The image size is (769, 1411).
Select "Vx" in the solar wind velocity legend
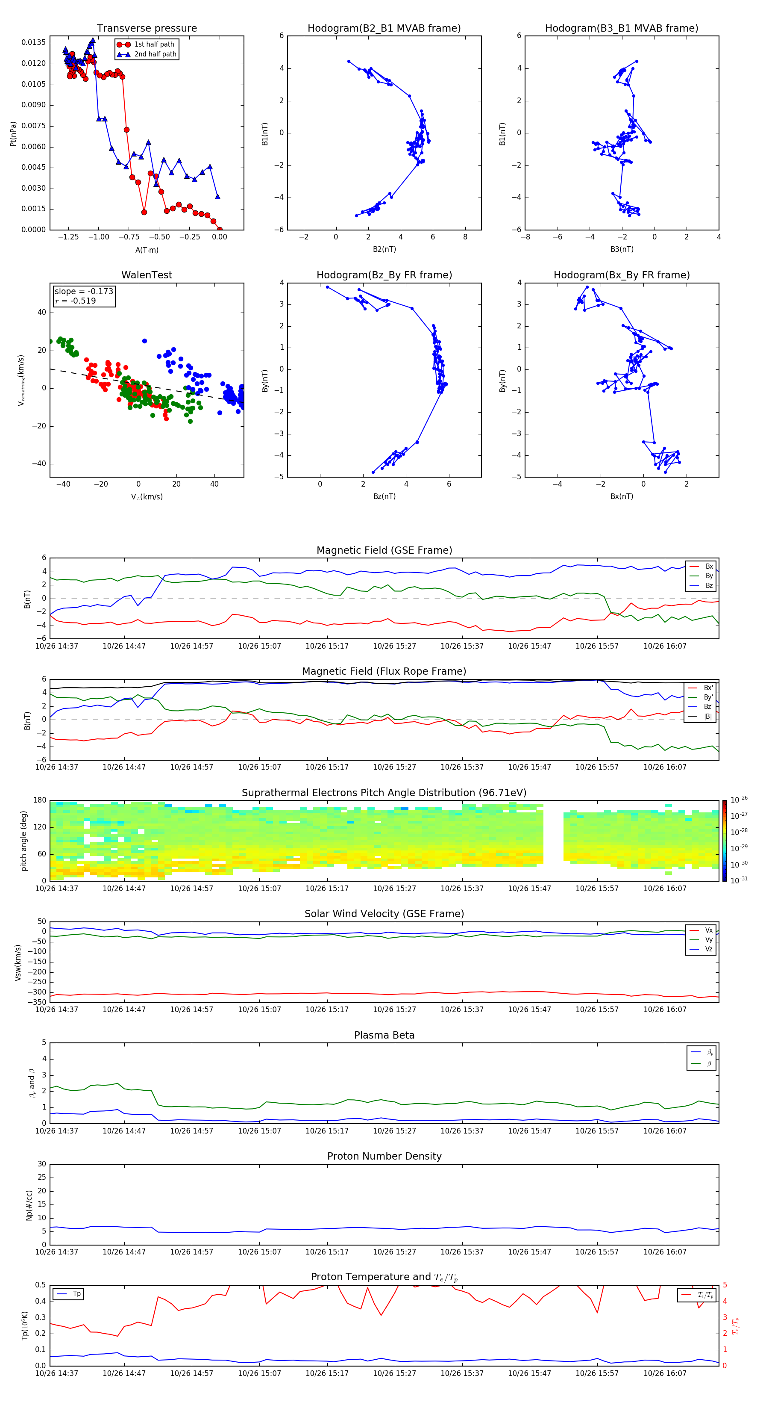tap(701, 930)
